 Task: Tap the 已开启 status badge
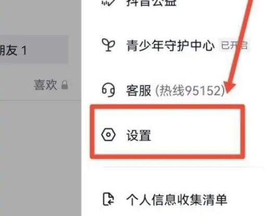point(234,45)
